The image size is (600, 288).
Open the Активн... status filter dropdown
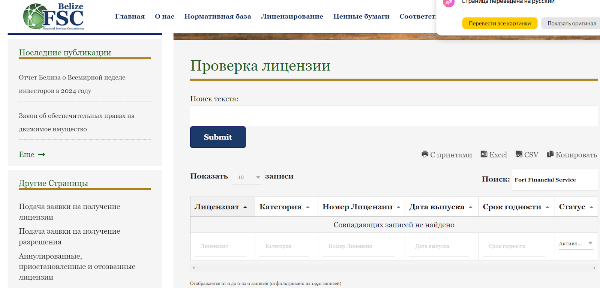point(576,243)
